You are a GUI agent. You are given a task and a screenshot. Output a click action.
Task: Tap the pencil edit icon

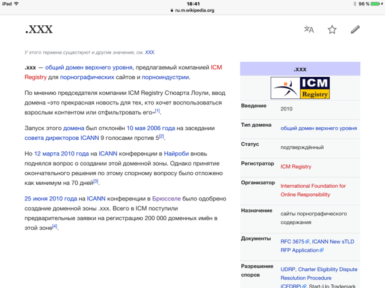point(355,29)
